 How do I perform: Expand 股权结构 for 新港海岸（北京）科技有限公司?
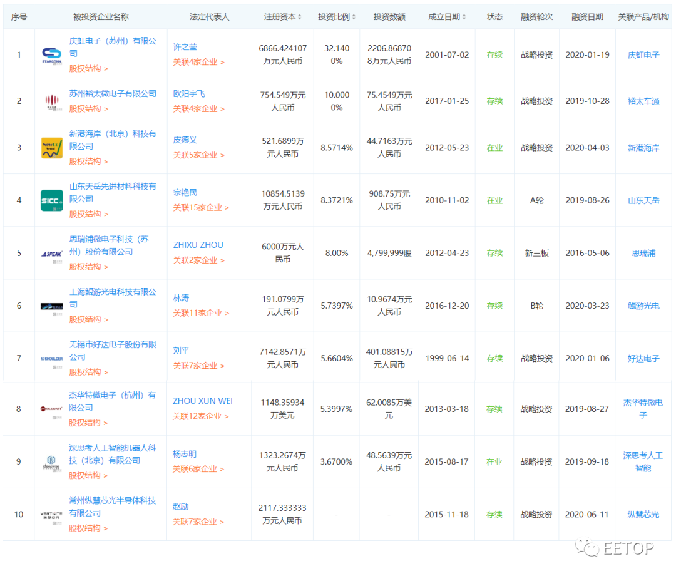point(89,162)
